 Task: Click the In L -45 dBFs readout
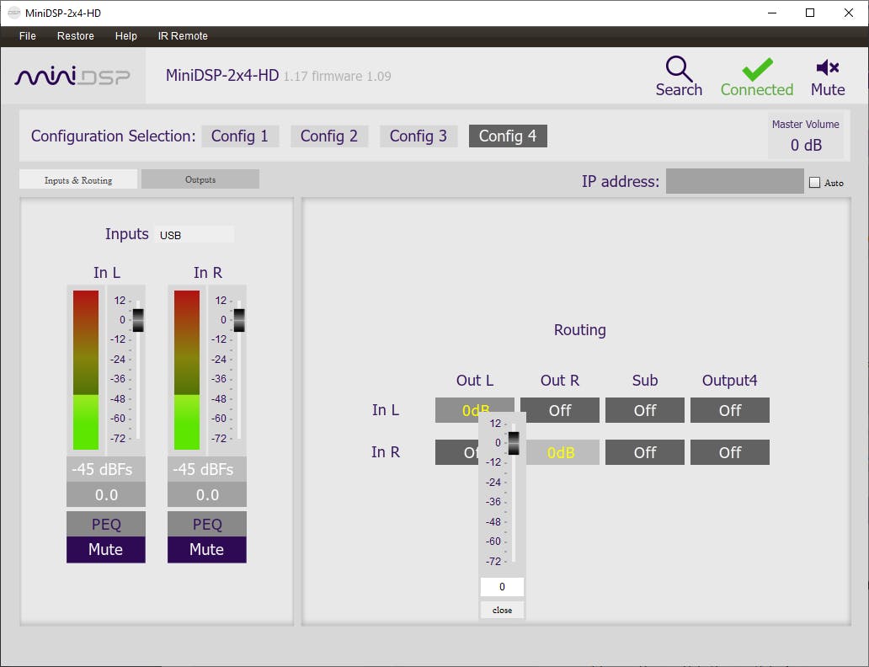coord(106,469)
